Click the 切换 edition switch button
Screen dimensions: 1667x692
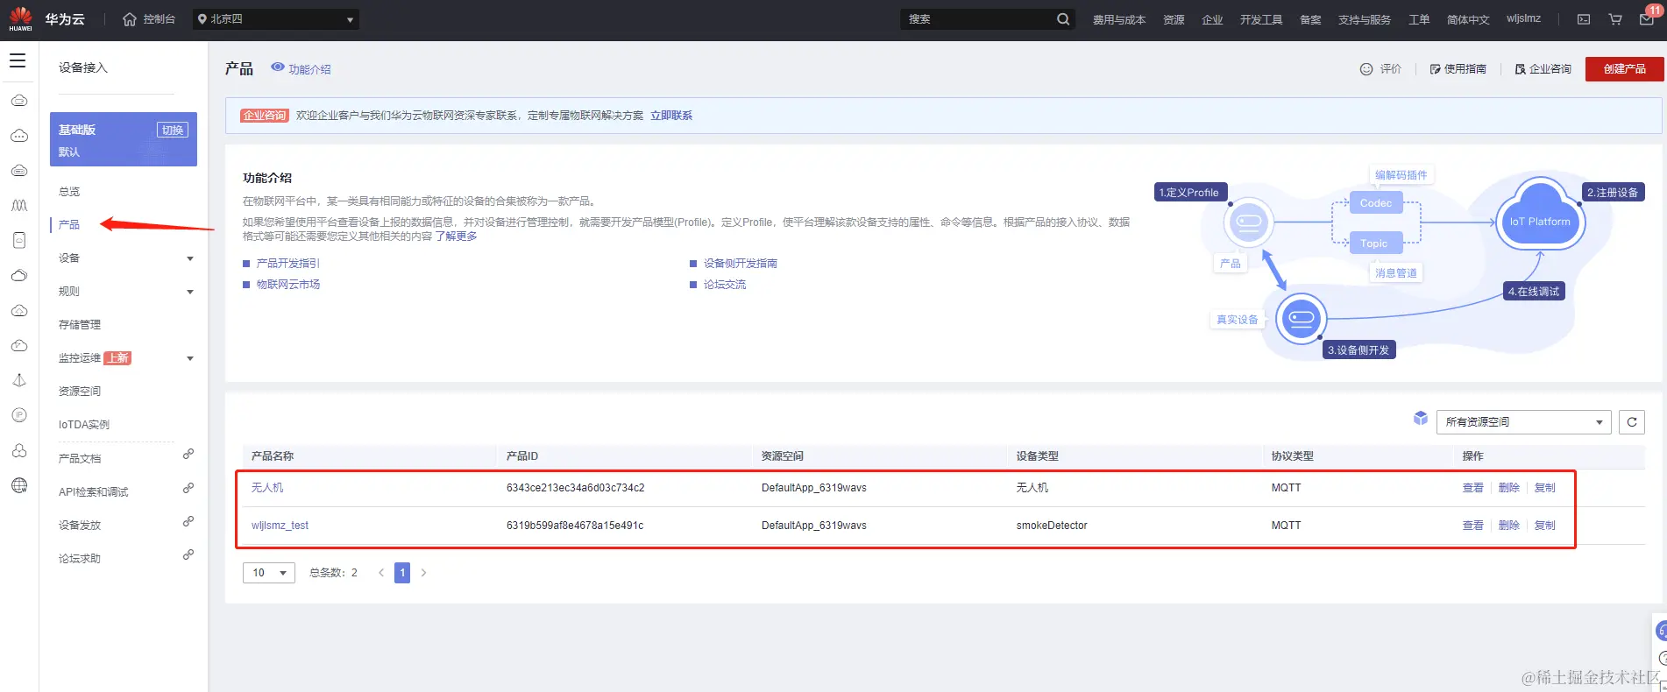click(x=173, y=130)
